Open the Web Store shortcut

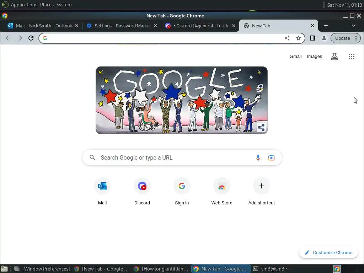222,192
